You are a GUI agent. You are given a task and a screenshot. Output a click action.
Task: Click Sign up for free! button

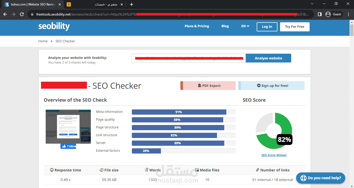(x=271, y=86)
